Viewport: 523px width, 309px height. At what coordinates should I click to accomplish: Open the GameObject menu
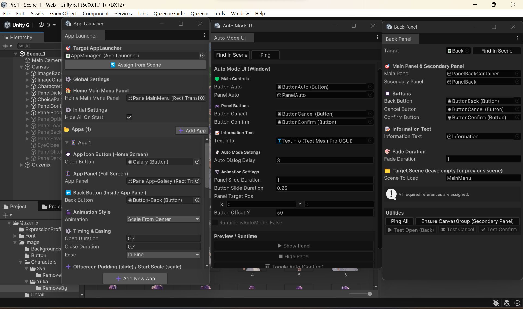[63, 13]
